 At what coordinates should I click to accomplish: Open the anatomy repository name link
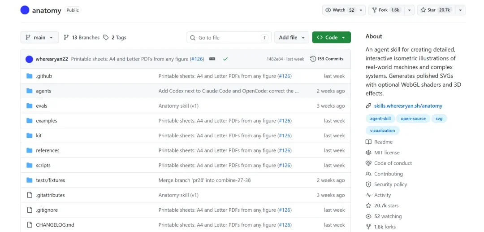pyautogui.click(x=47, y=10)
